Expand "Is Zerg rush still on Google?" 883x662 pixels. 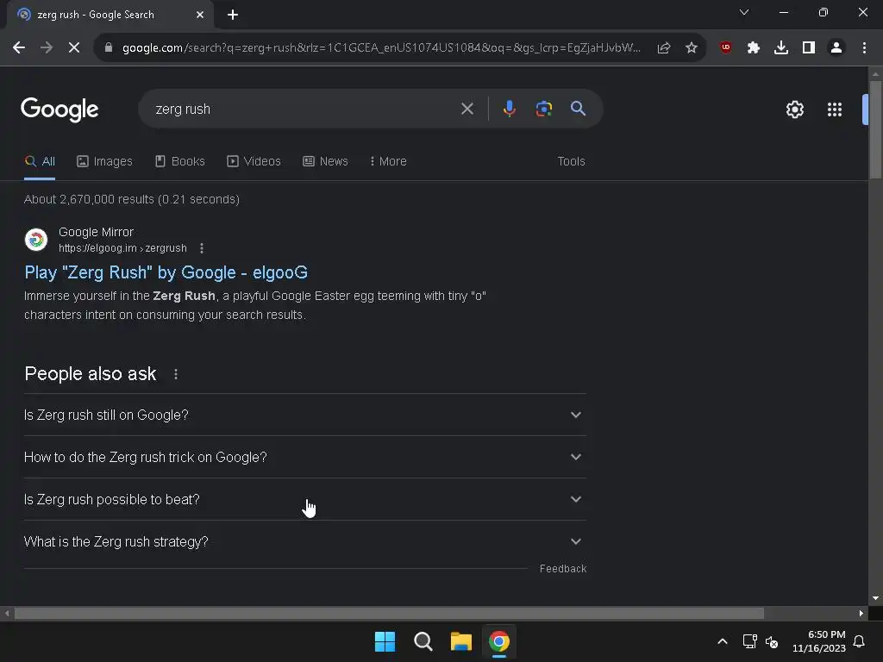point(304,415)
